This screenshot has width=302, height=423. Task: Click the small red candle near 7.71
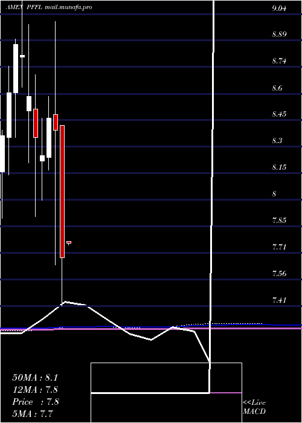(x=69, y=242)
